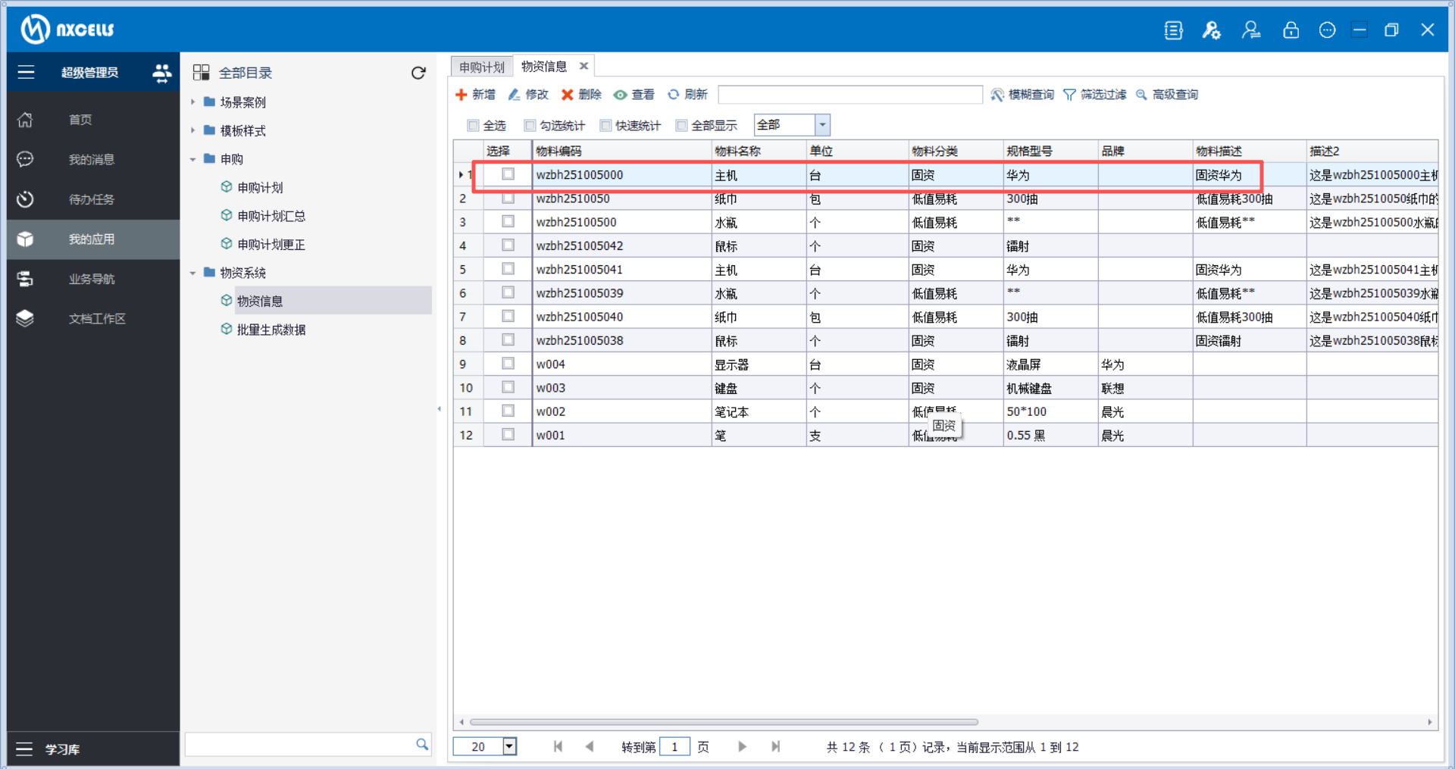Open the page size 20 dropdown
The height and width of the screenshot is (769, 1455).
(x=510, y=747)
